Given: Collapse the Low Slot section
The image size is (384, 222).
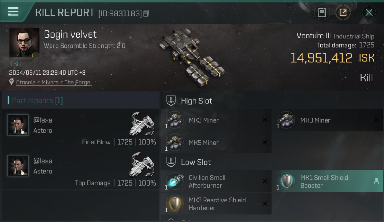Looking at the screenshot, I should [171, 162].
